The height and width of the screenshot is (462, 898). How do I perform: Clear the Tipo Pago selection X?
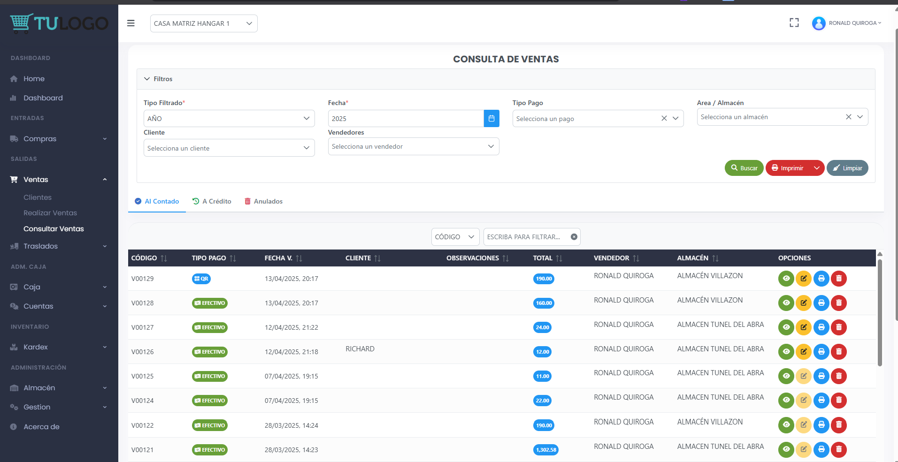[x=664, y=119]
